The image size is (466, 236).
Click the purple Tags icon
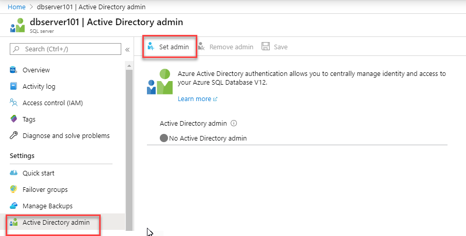coord(14,119)
